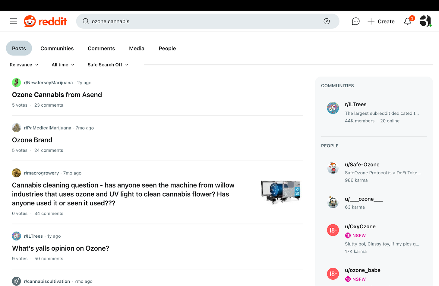
Task: Click the r/NewJerseyMarijuana community avatar
Action: pos(16,82)
